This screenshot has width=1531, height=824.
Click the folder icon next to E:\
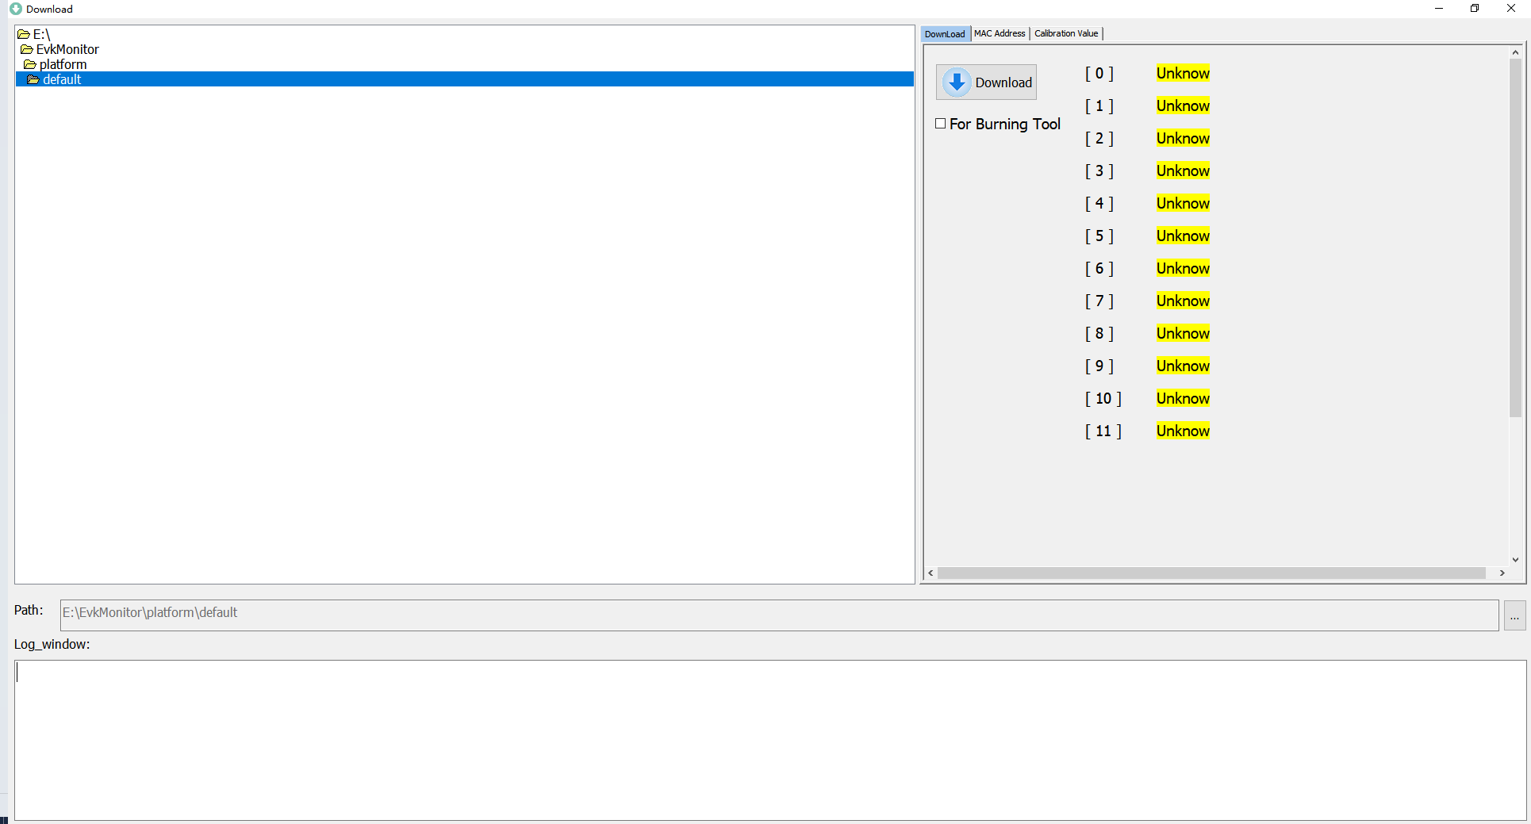click(x=24, y=34)
